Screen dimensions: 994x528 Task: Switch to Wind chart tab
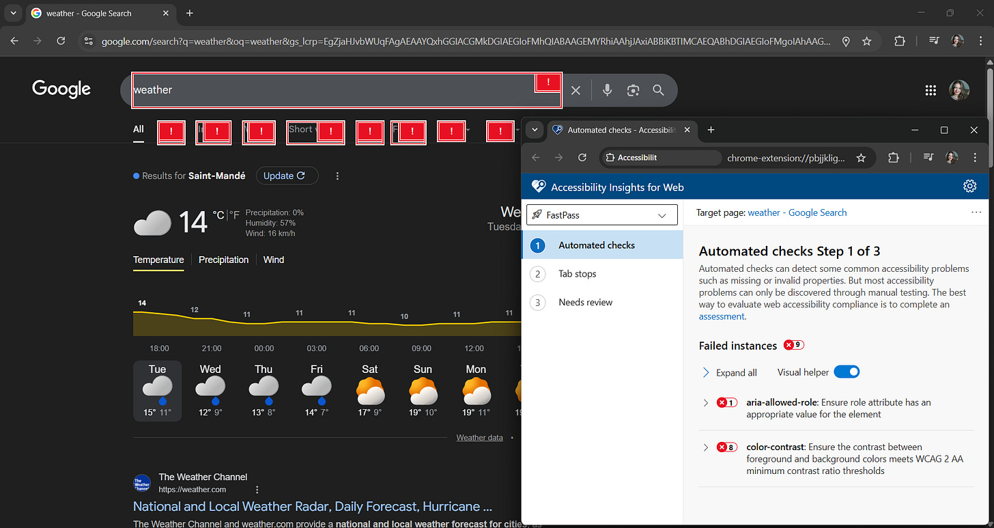(274, 260)
